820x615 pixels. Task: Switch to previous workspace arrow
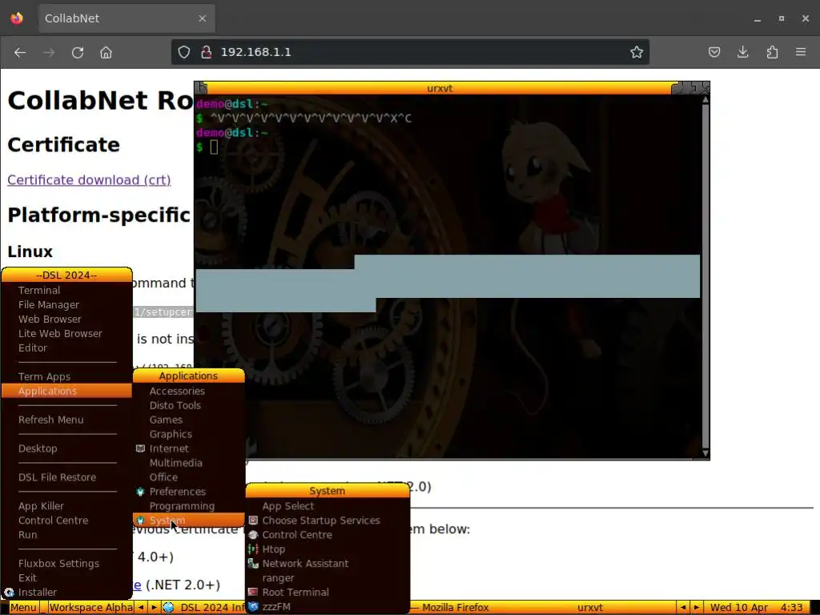(x=141, y=607)
